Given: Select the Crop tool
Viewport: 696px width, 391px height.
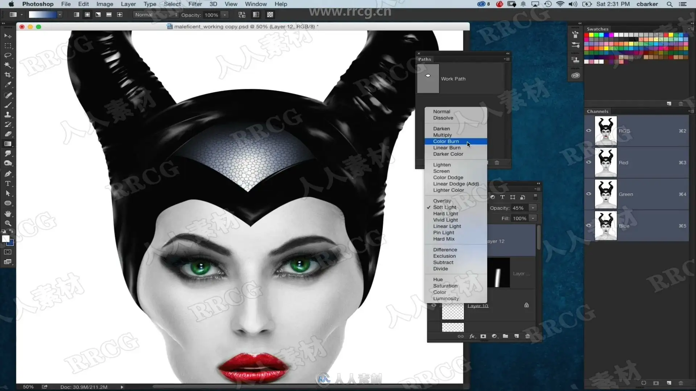Looking at the screenshot, I should tap(8, 75).
